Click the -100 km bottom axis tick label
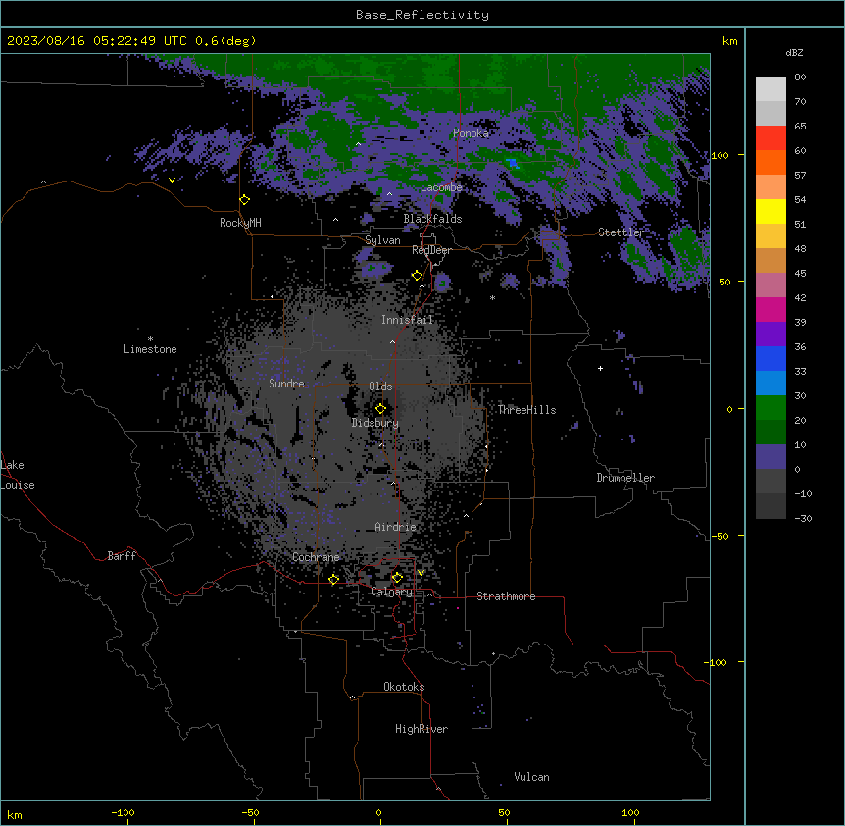This screenshot has width=845, height=826. point(123,812)
